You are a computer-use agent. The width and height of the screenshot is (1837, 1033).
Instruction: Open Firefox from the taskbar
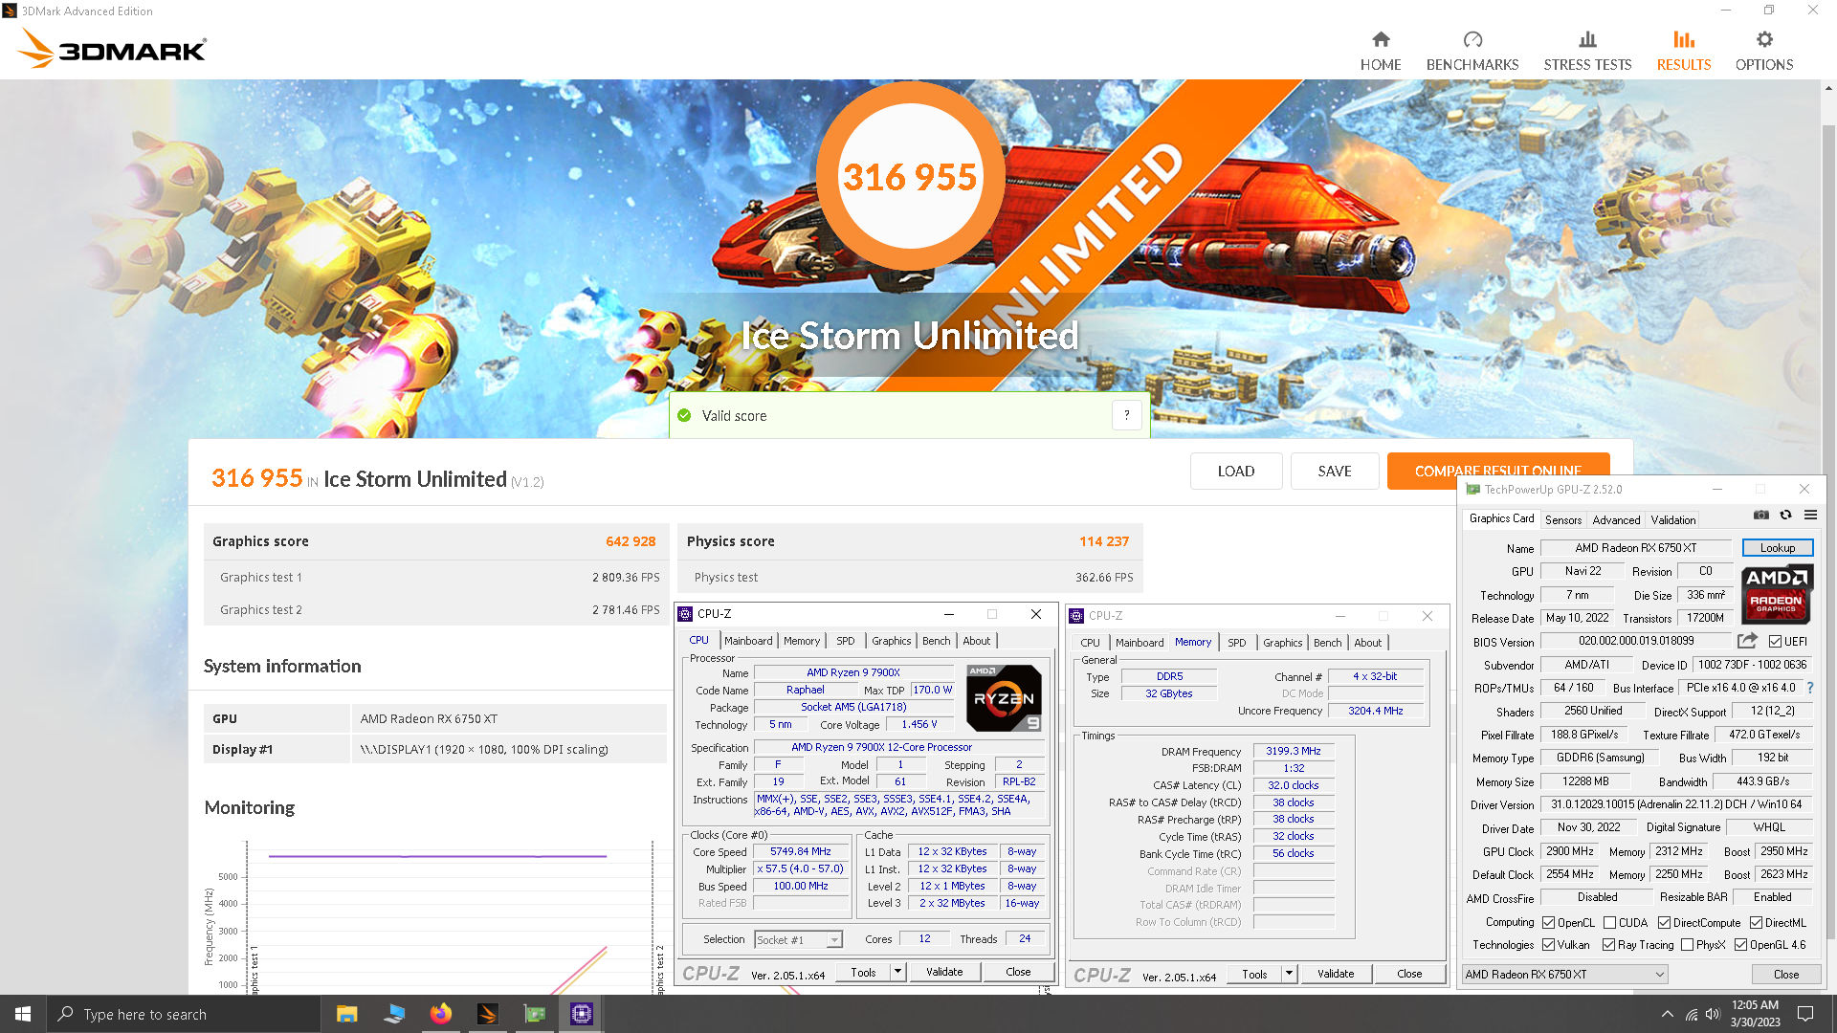(440, 1014)
